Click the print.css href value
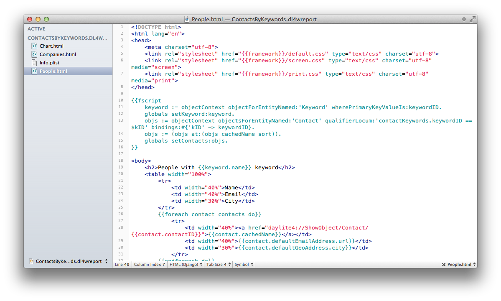Screen dimensions: 501x301 tap(279, 74)
